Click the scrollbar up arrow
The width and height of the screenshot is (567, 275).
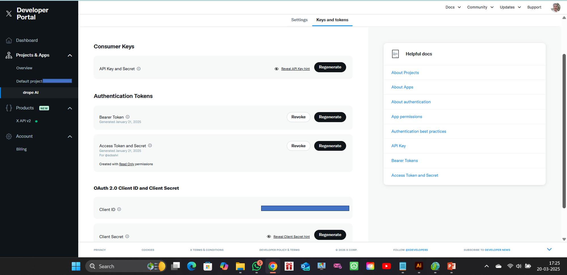point(564,18)
